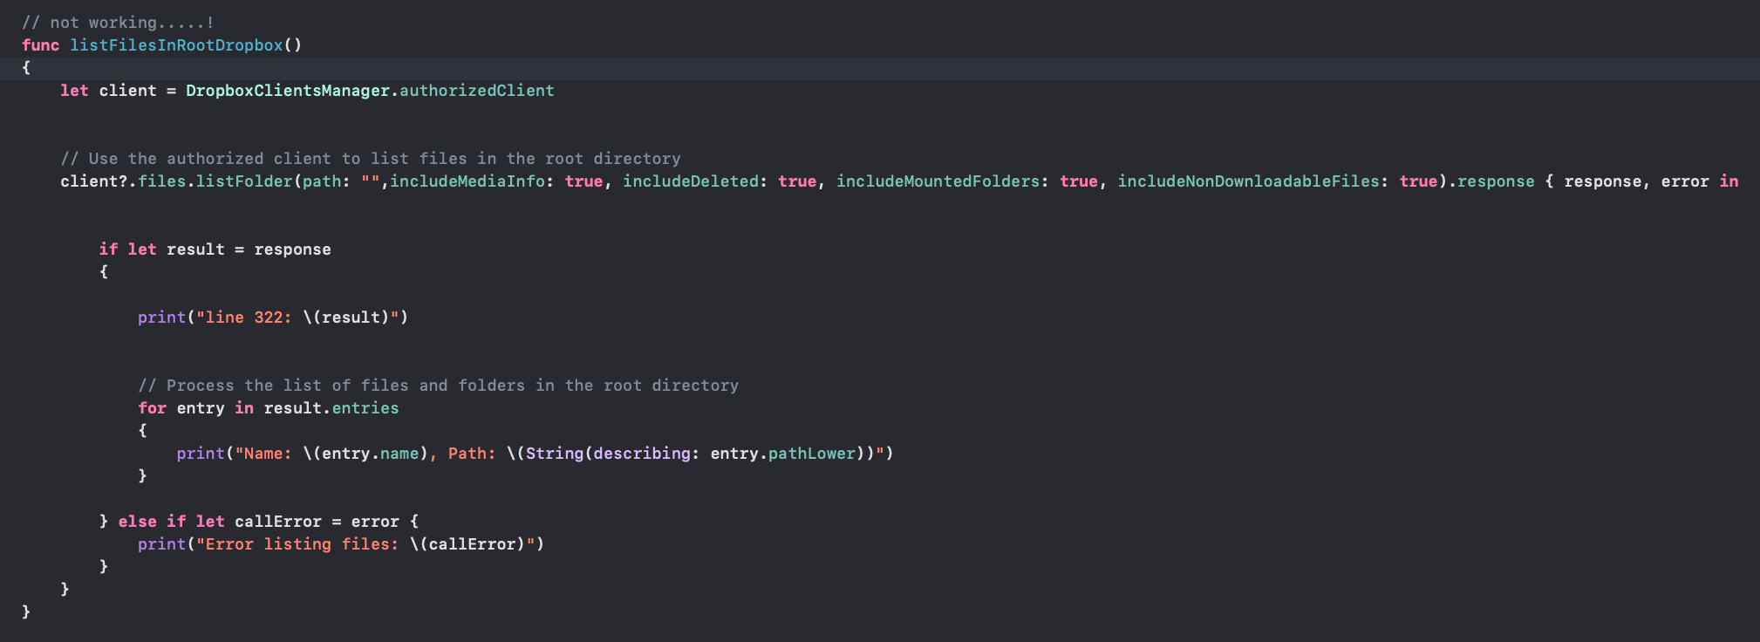This screenshot has height=642, width=1760.
Task: Click the includeDeleted parameter label
Action: (690, 181)
